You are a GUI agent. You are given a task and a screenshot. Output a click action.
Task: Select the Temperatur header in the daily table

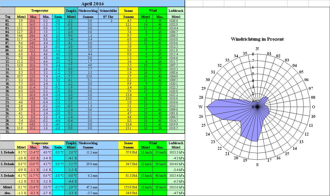pos(40,11)
